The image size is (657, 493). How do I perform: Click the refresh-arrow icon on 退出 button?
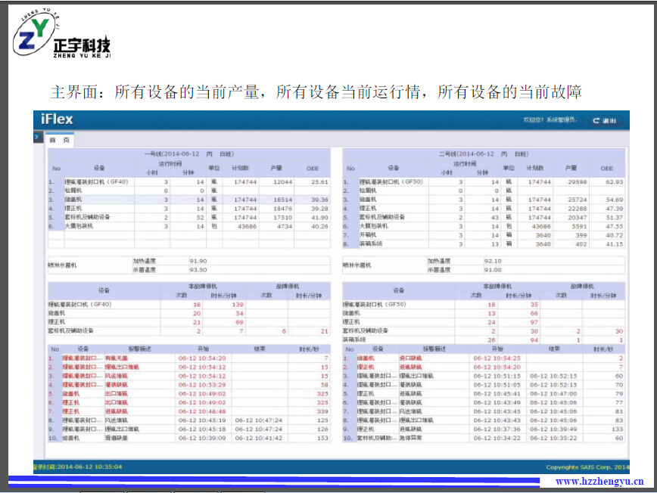596,120
